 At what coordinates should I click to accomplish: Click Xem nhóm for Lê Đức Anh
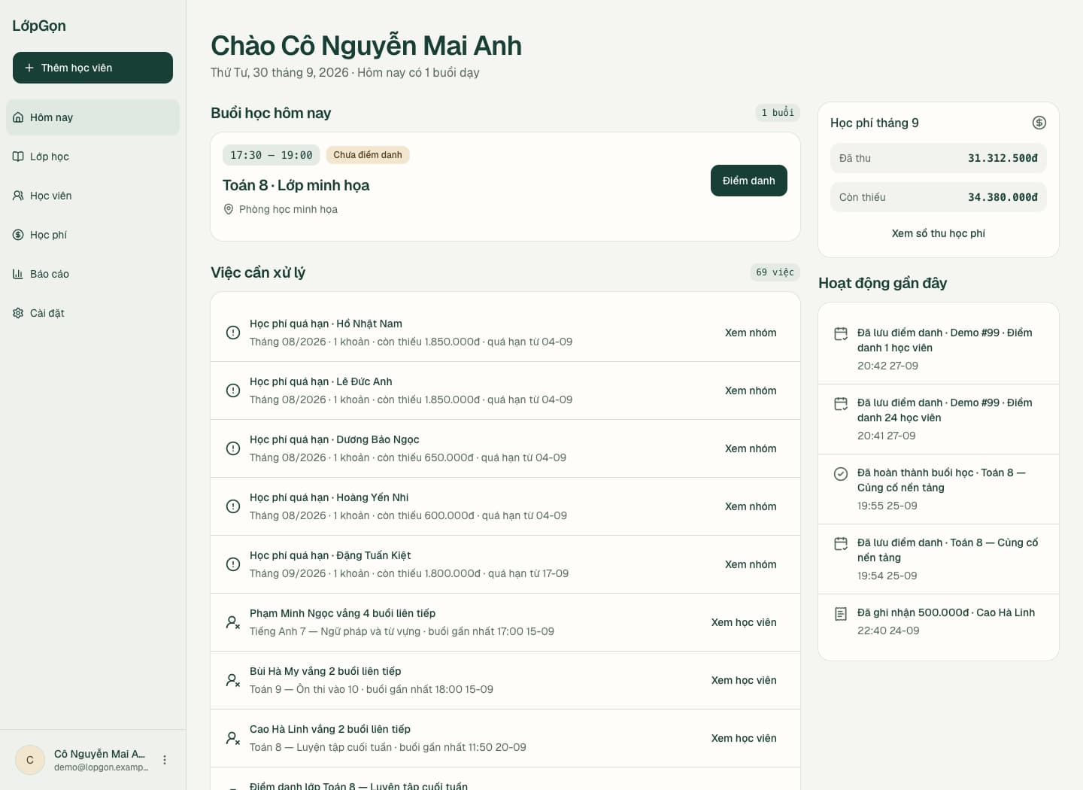point(751,390)
